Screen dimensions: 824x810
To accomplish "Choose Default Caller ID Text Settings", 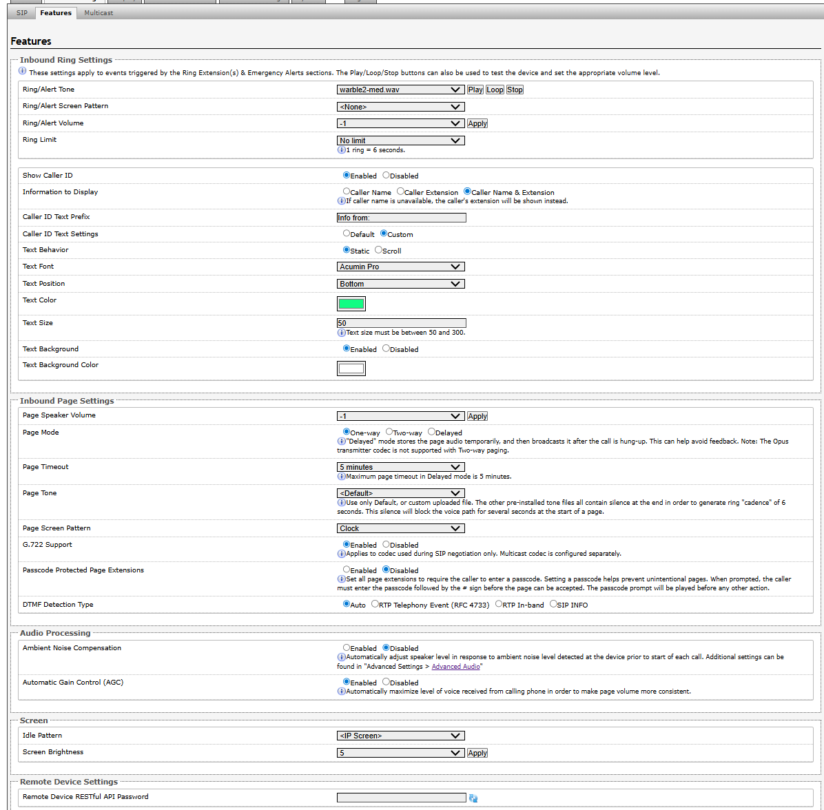I will (347, 233).
